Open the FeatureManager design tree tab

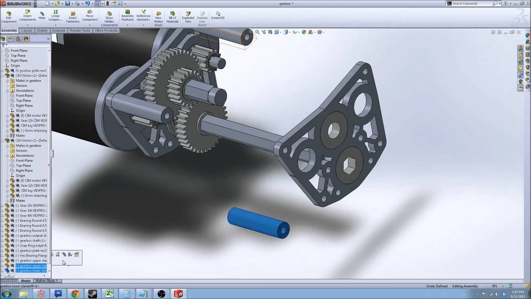[3, 39]
